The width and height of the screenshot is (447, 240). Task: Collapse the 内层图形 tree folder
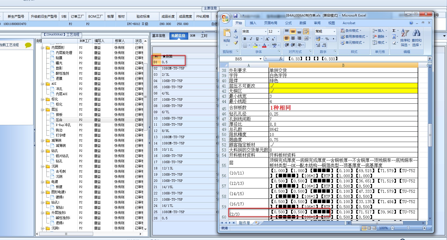tap(43, 48)
